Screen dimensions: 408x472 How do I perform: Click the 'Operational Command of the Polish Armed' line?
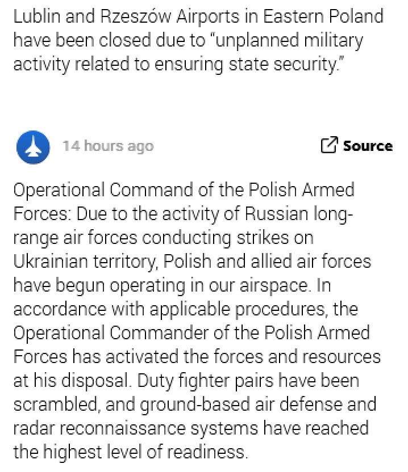(x=184, y=190)
